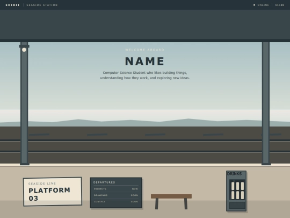Viewport: 290px width, 218px height.
Task: Click the DRINKS vending machine
Action: point(236,191)
